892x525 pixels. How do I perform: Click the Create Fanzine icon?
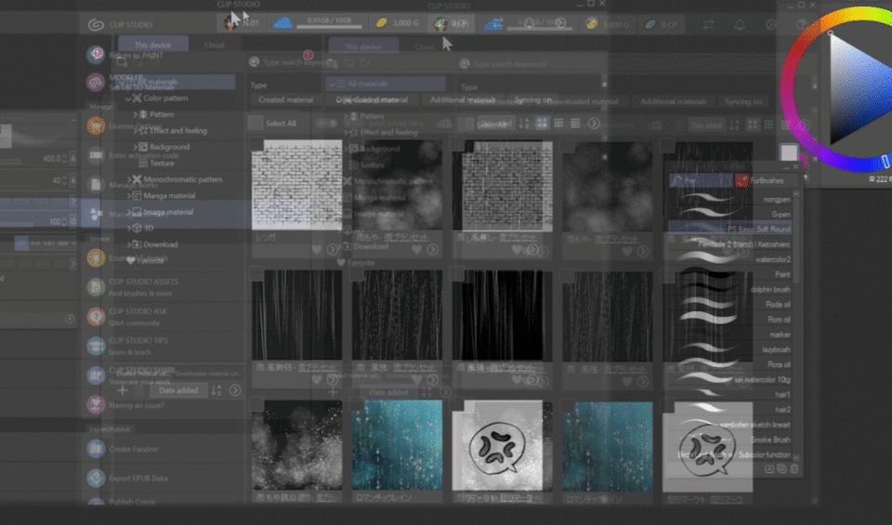[x=96, y=449]
